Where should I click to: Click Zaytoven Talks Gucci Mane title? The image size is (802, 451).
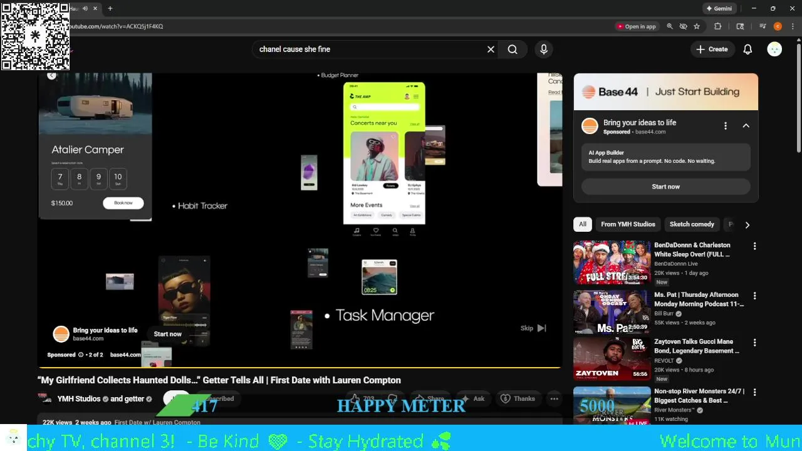tap(697, 346)
